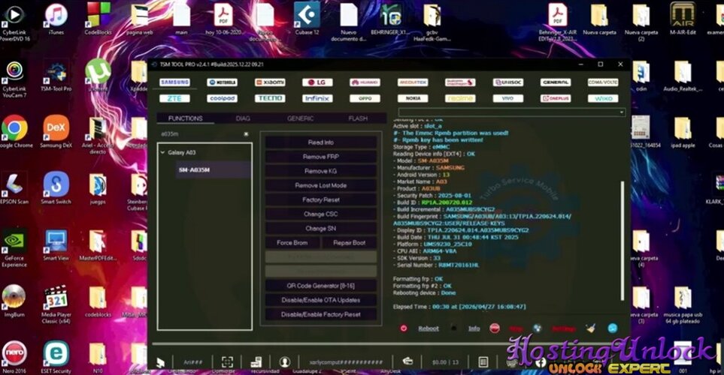The width and height of the screenshot is (724, 375).
Task: Click the computer info icon in bottom bar
Action: [256, 362]
